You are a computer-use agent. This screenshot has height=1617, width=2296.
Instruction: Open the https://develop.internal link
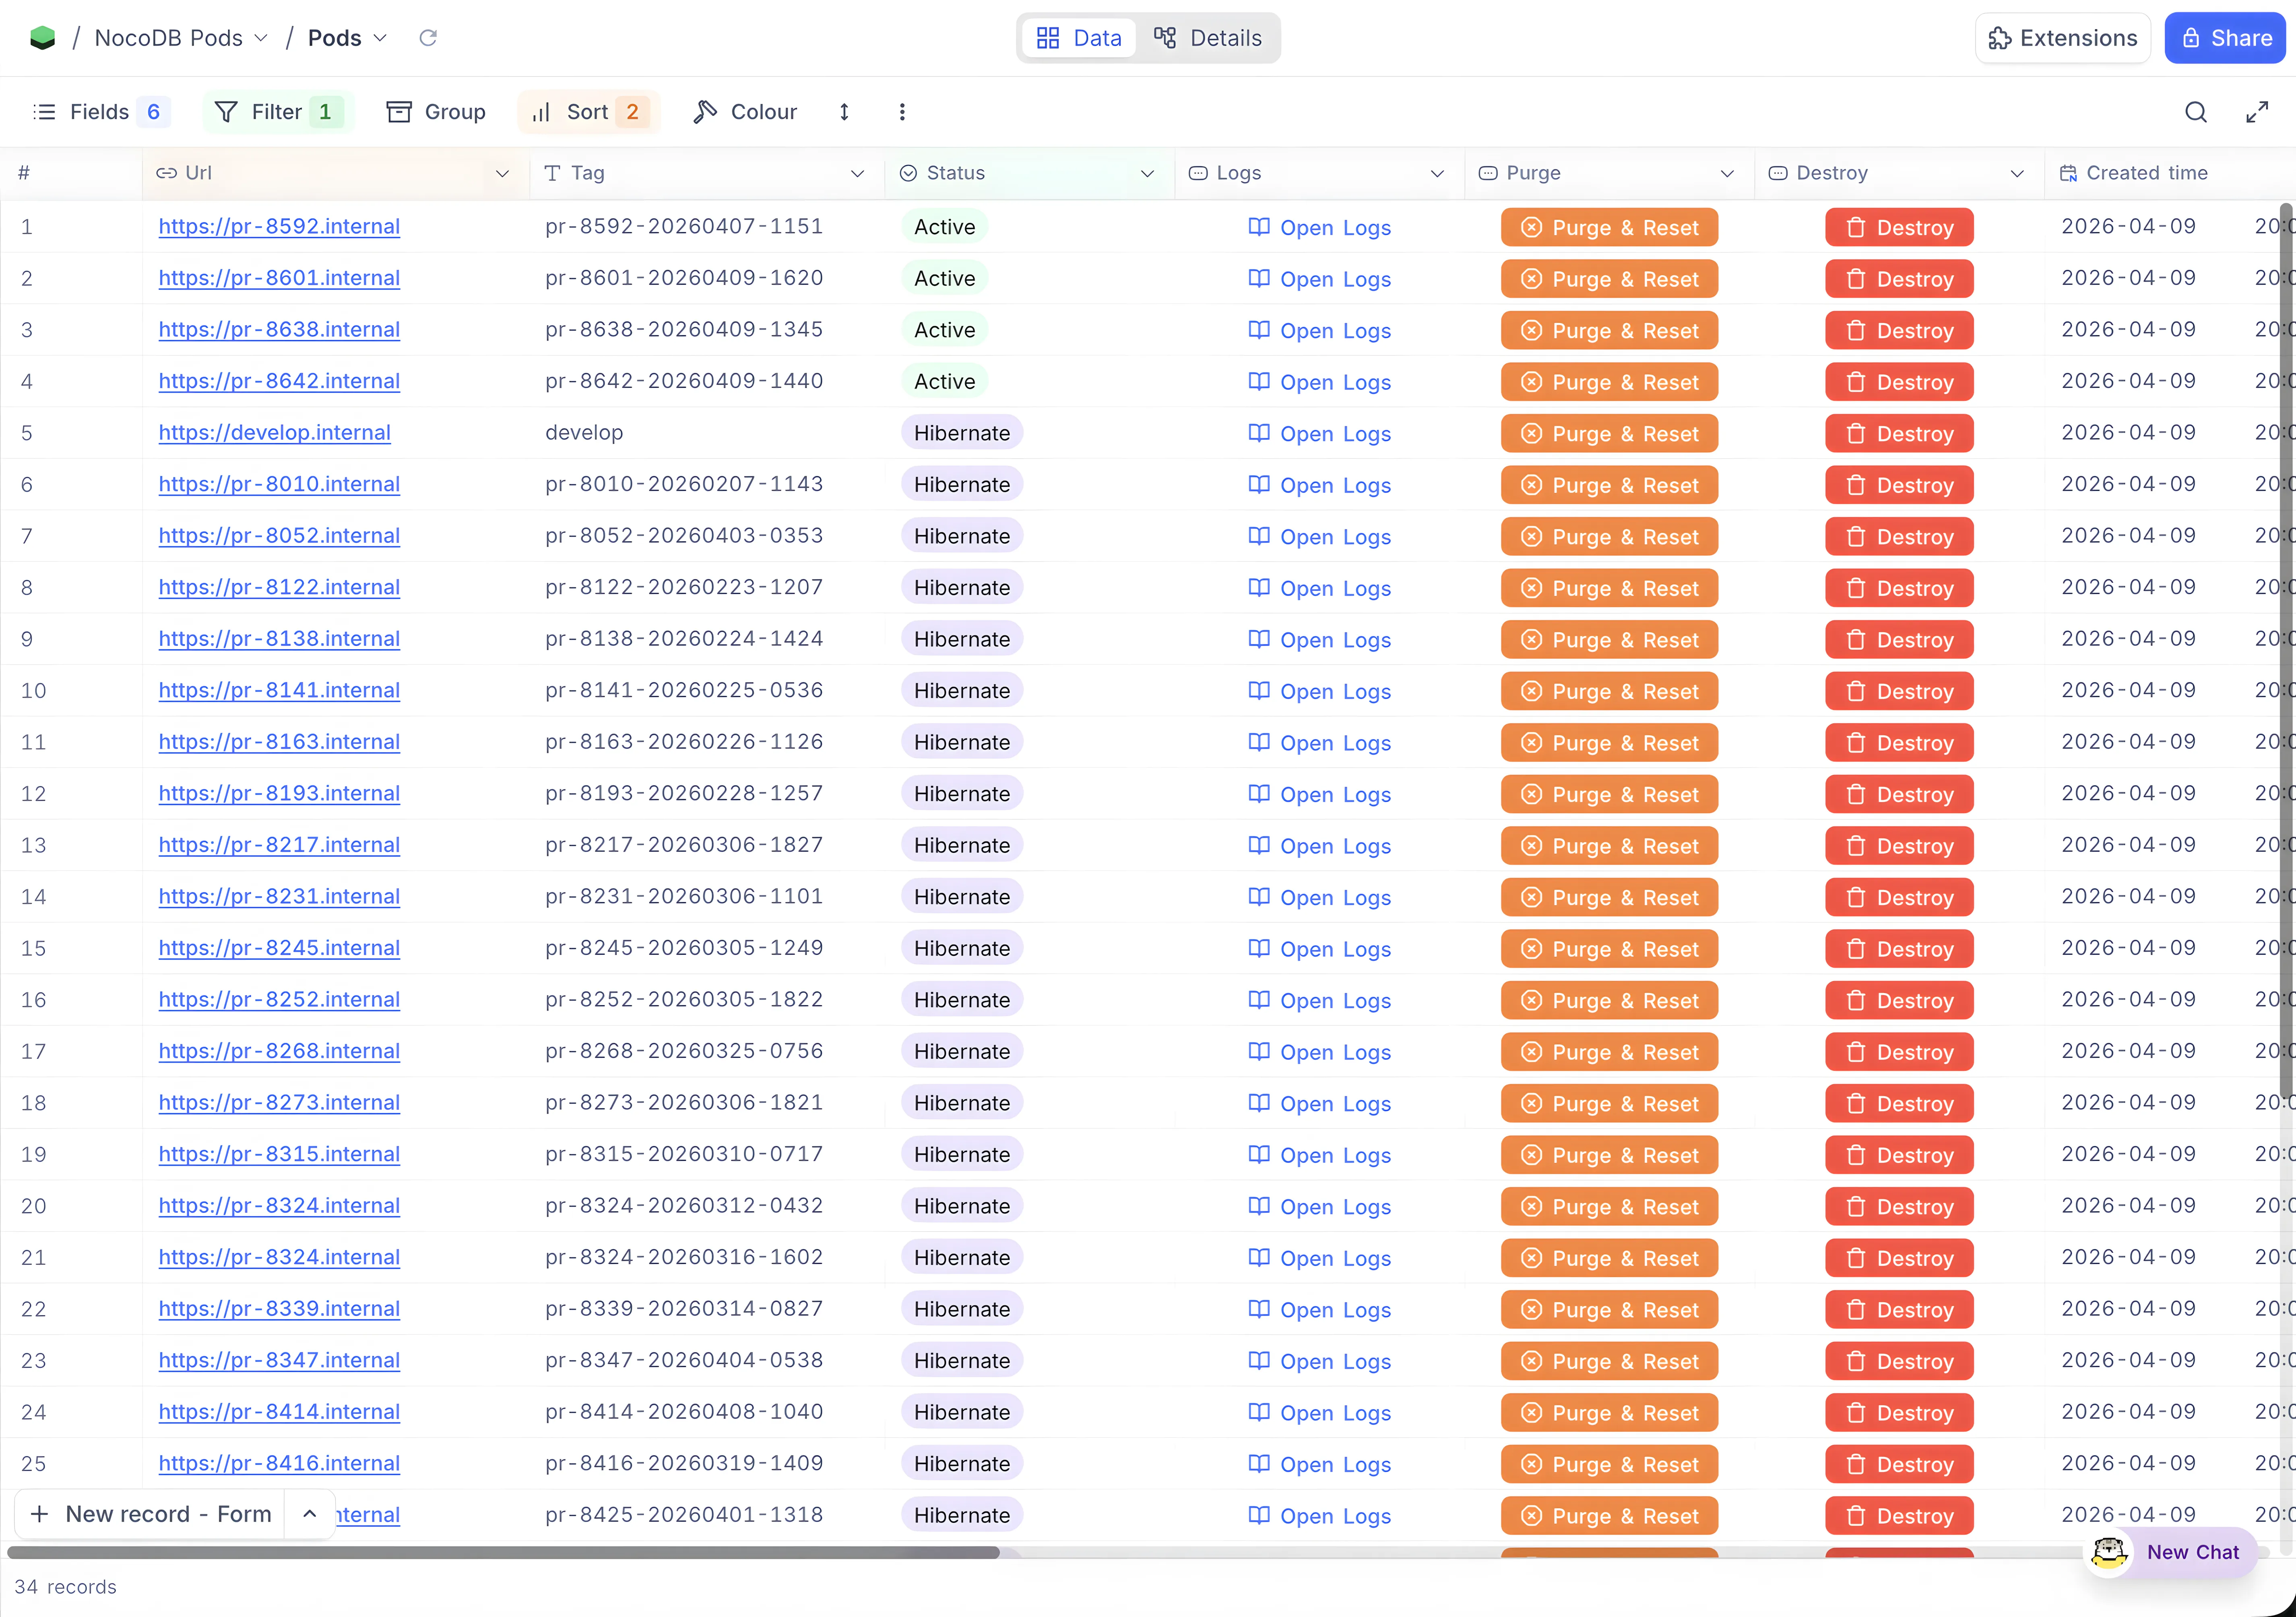pyautogui.click(x=274, y=432)
